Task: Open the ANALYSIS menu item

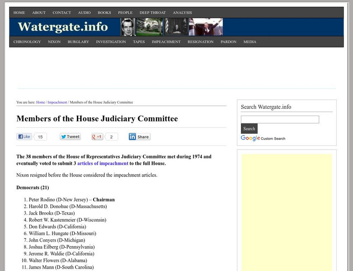Action: (x=182, y=13)
